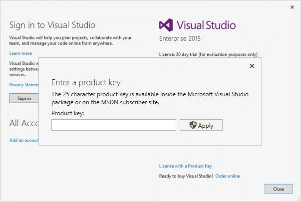
Task: Open License with a Product Key link
Action: coord(185,166)
